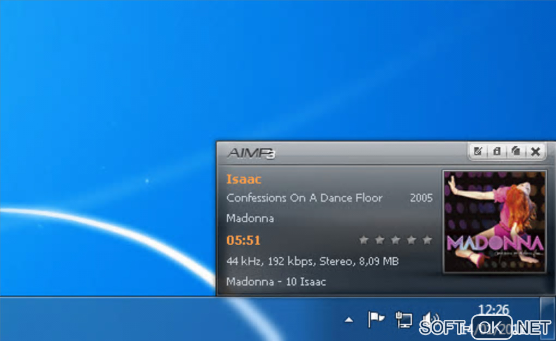Click the orange track duration '05:51'
This screenshot has height=341, width=556.
[x=243, y=240]
